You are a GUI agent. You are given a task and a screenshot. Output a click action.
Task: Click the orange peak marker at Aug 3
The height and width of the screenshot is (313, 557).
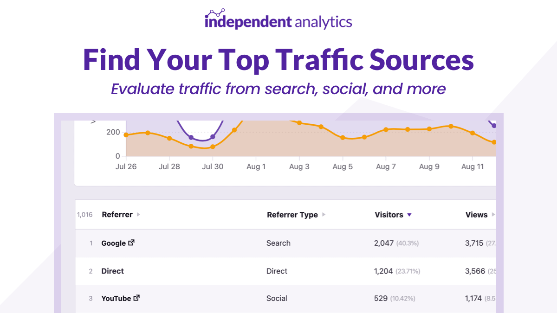tap(299, 122)
